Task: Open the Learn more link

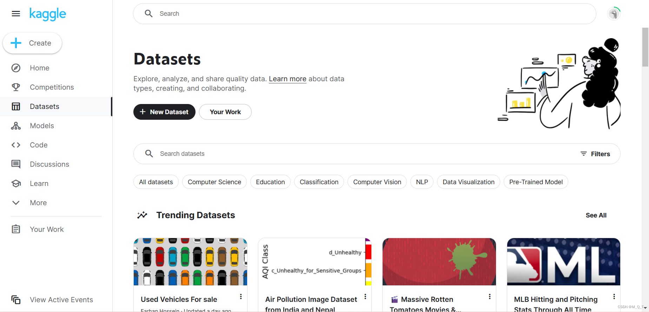Action: coord(287,79)
